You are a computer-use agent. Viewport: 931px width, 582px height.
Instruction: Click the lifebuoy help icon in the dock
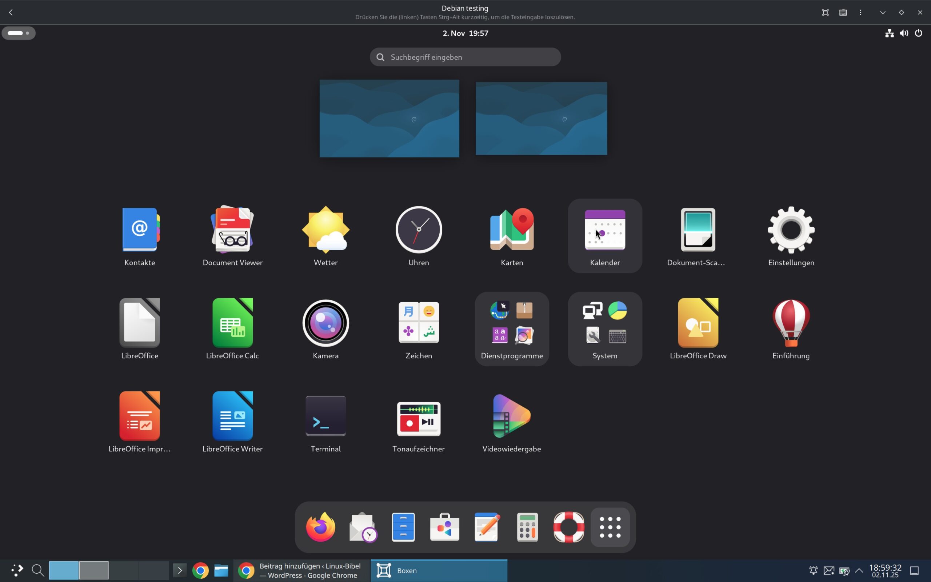(569, 527)
